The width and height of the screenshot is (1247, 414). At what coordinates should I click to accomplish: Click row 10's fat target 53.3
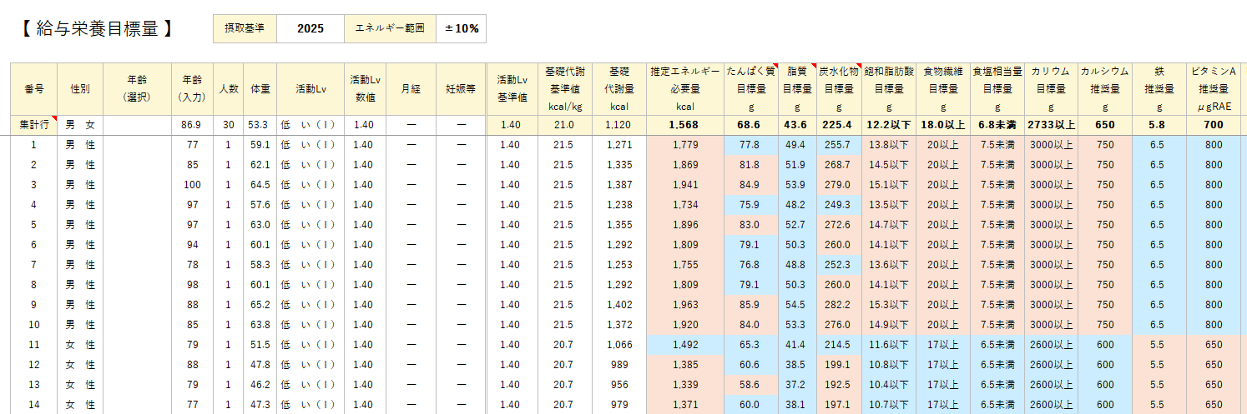[796, 325]
